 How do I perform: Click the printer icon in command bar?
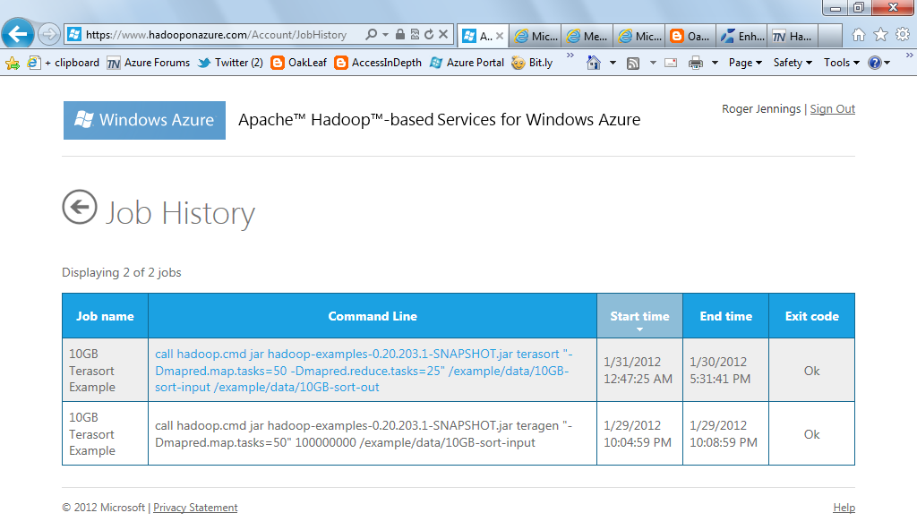tap(695, 63)
